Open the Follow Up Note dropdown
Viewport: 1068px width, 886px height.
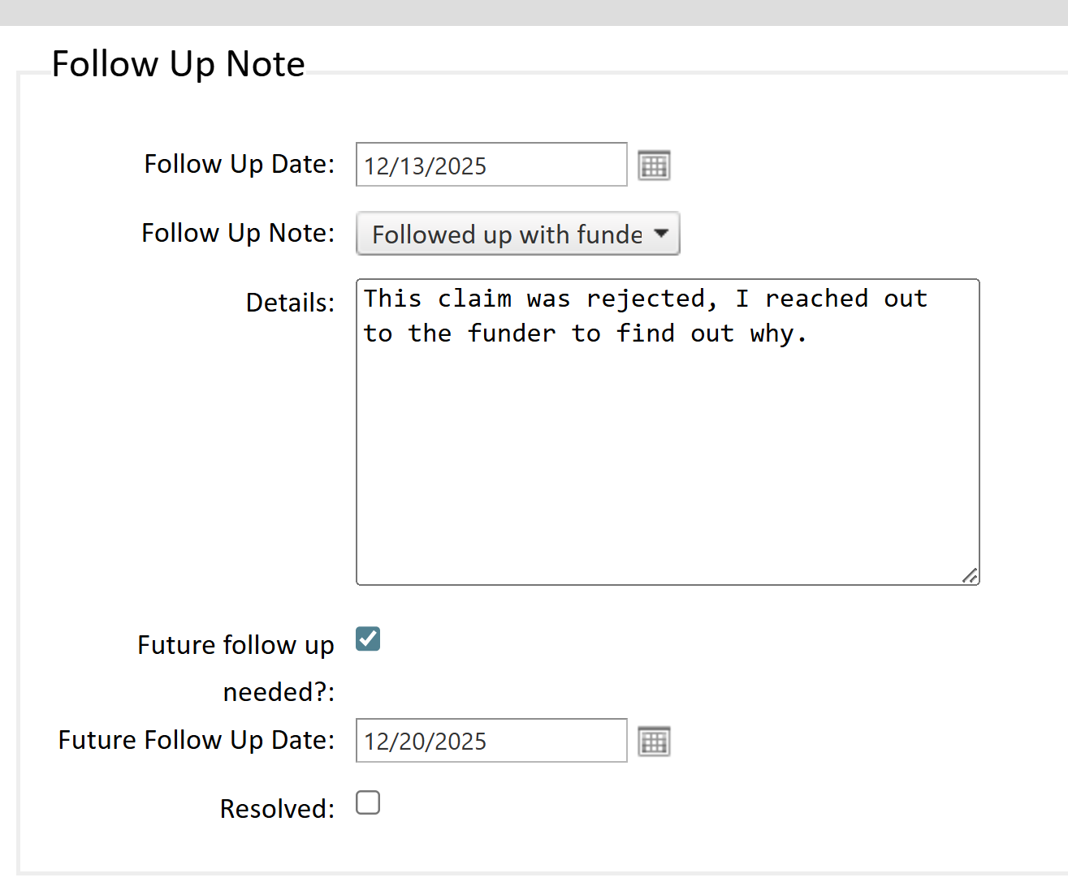point(517,234)
